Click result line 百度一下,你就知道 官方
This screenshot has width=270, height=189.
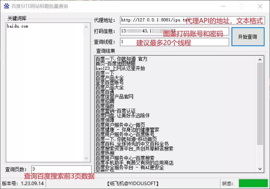point(121,59)
